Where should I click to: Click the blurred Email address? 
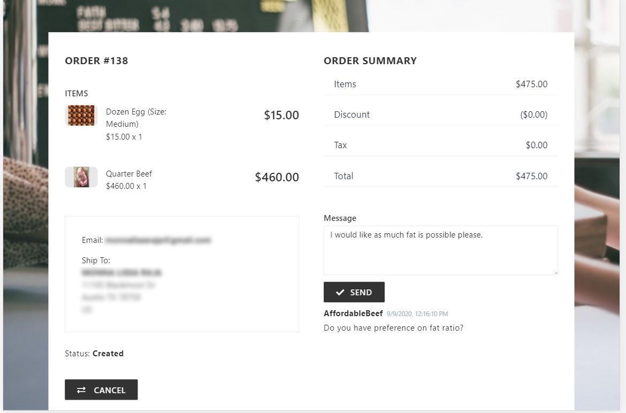pos(158,240)
